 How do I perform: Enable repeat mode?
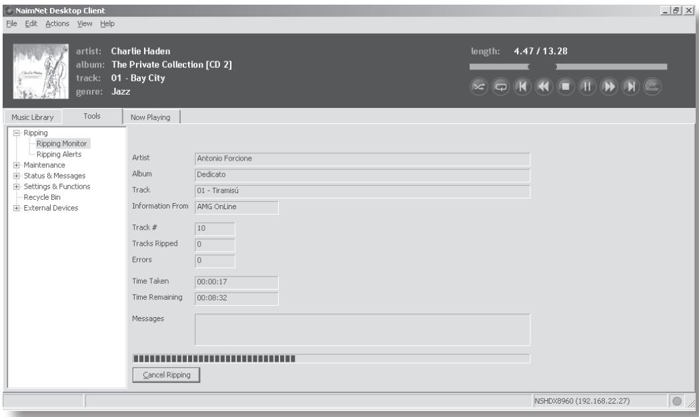[x=502, y=87]
